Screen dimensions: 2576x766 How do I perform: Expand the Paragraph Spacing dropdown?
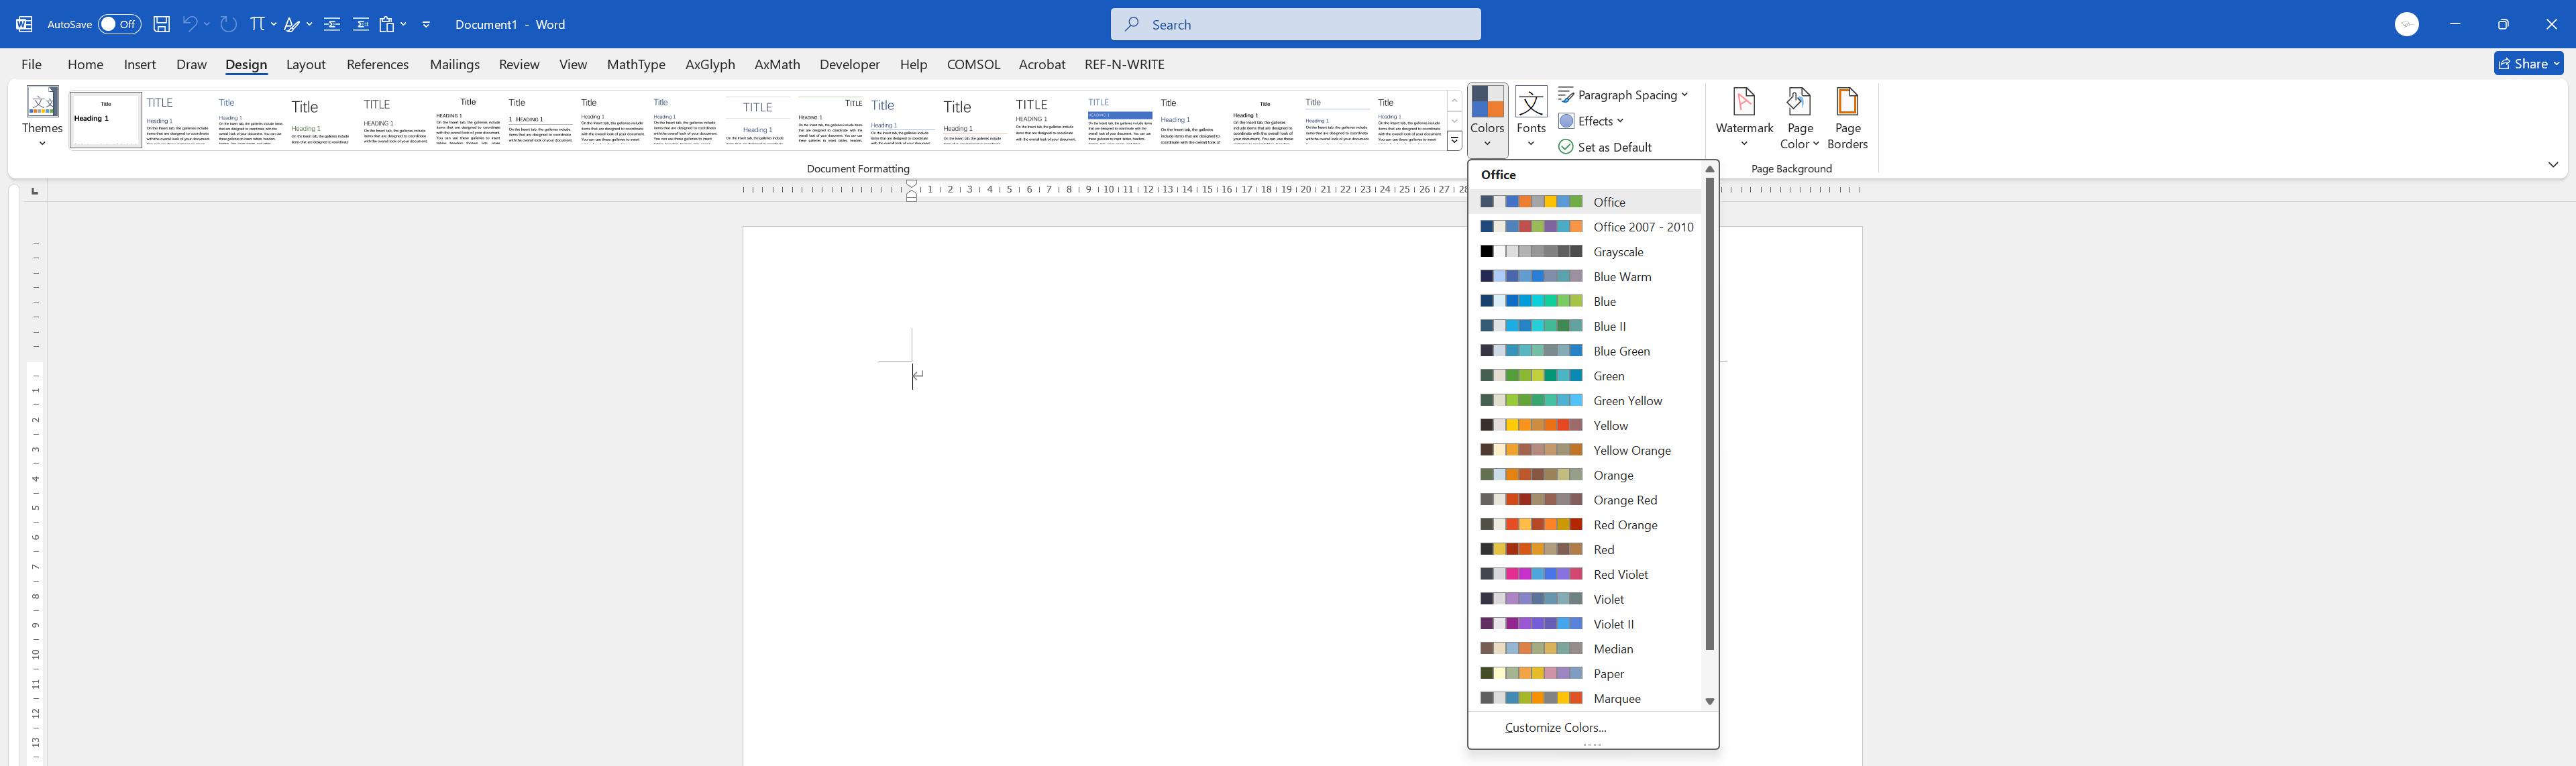(x=1622, y=95)
